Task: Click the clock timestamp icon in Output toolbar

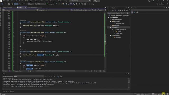Action: coord(61,76)
